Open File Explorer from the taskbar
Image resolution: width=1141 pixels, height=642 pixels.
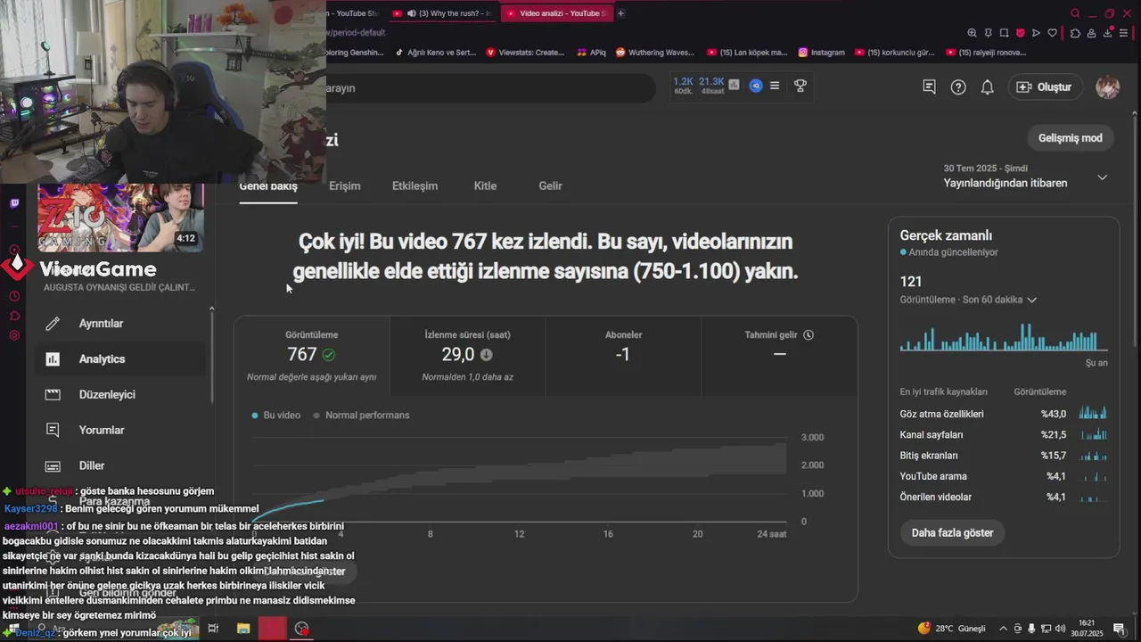243,629
